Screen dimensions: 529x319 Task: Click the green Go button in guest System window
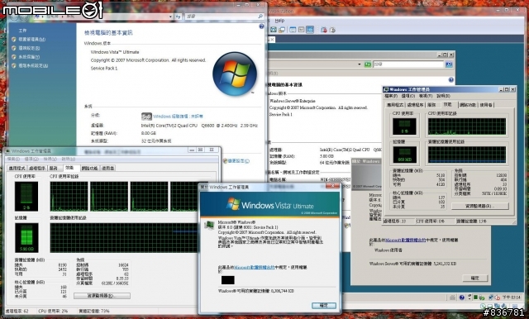tap(367, 64)
